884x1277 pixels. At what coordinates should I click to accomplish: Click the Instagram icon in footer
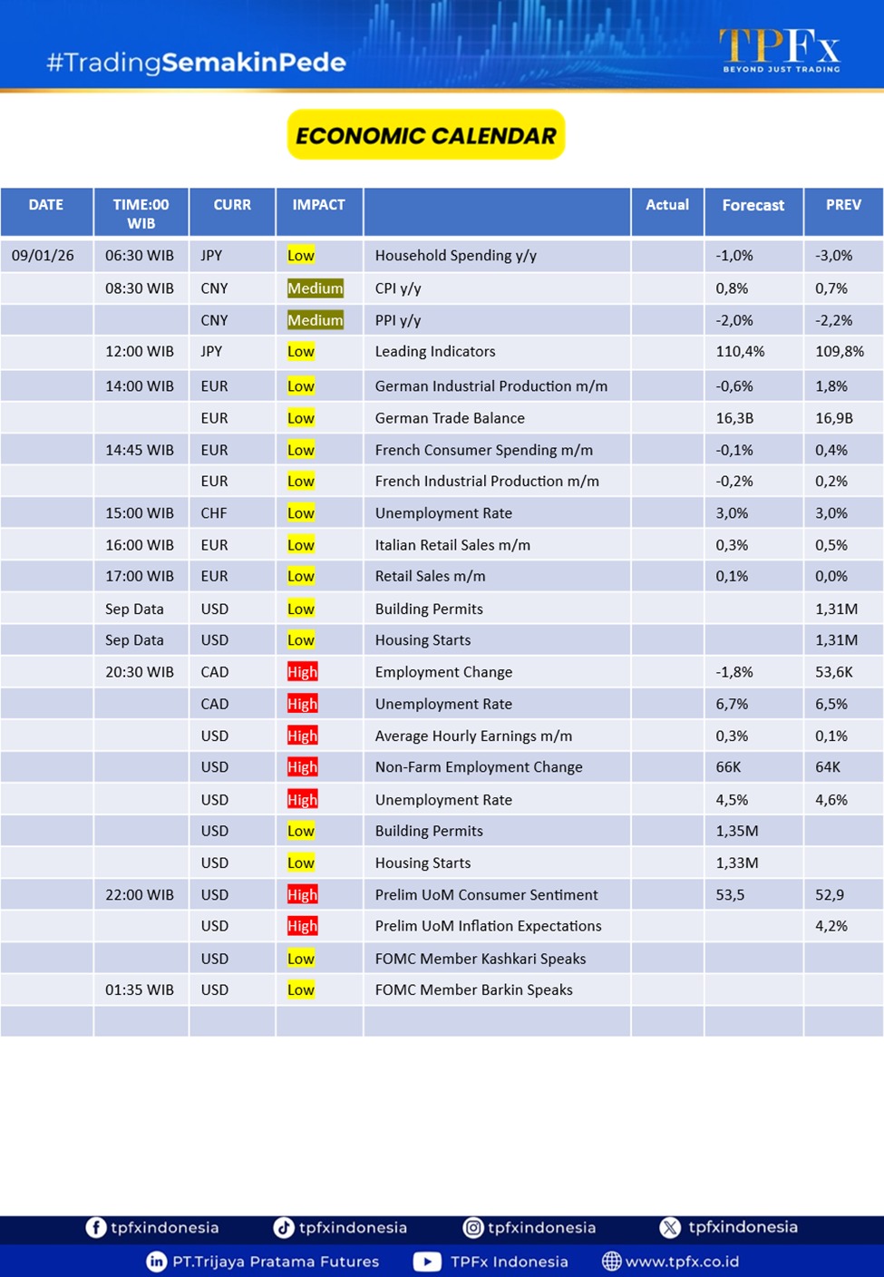coord(473,1227)
